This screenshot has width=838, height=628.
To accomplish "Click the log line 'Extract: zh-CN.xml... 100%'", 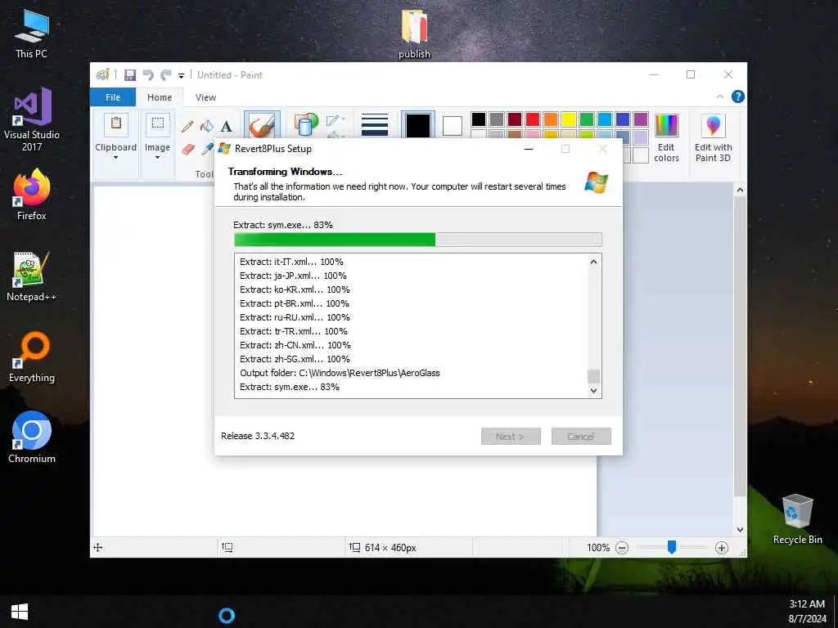I will tap(295, 345).
